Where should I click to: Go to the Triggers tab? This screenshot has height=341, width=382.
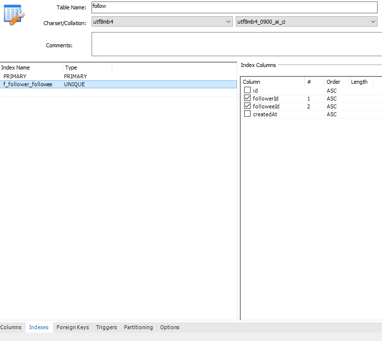(x=106, y=327)
